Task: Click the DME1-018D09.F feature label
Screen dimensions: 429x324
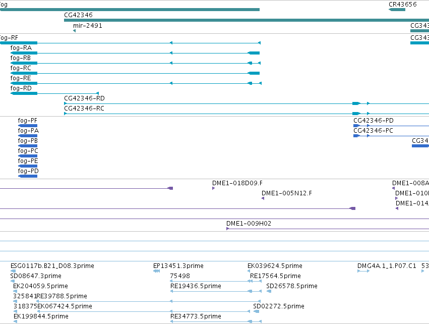Action: click(237, 183)
